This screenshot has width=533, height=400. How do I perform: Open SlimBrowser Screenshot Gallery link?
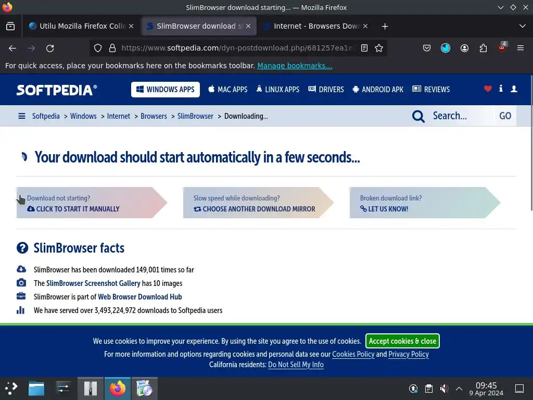(93, 283)
